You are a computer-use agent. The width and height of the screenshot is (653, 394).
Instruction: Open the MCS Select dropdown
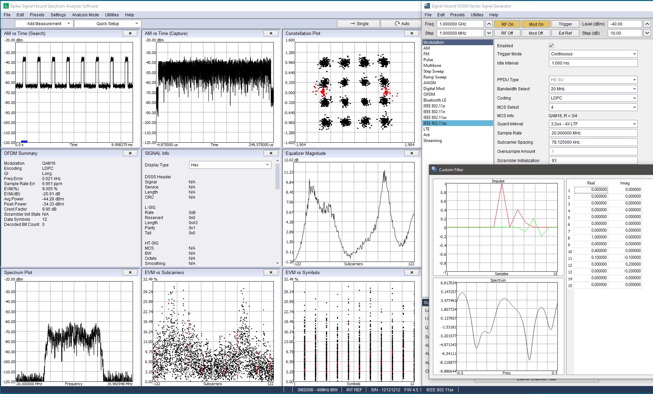(x=593, y=107)
